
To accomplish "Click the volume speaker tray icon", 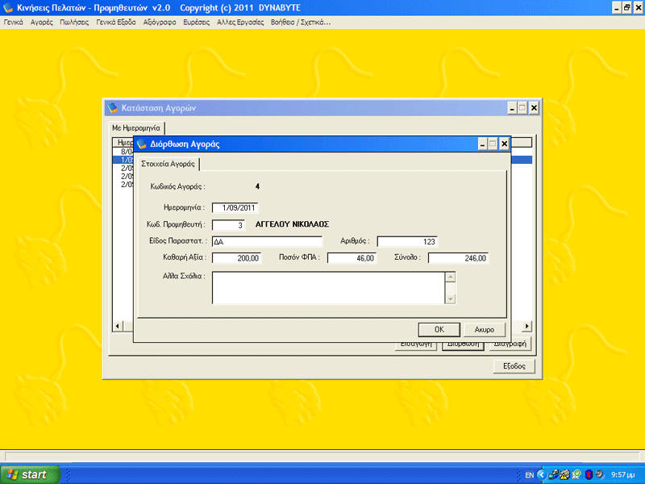I will [x=600, y=474].
